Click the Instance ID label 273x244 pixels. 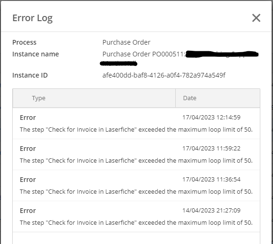click(30, 75)
